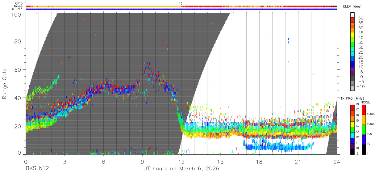Click the Range Gate 60 axis label
The image size is (379, 175).
[x=17, y=70]
